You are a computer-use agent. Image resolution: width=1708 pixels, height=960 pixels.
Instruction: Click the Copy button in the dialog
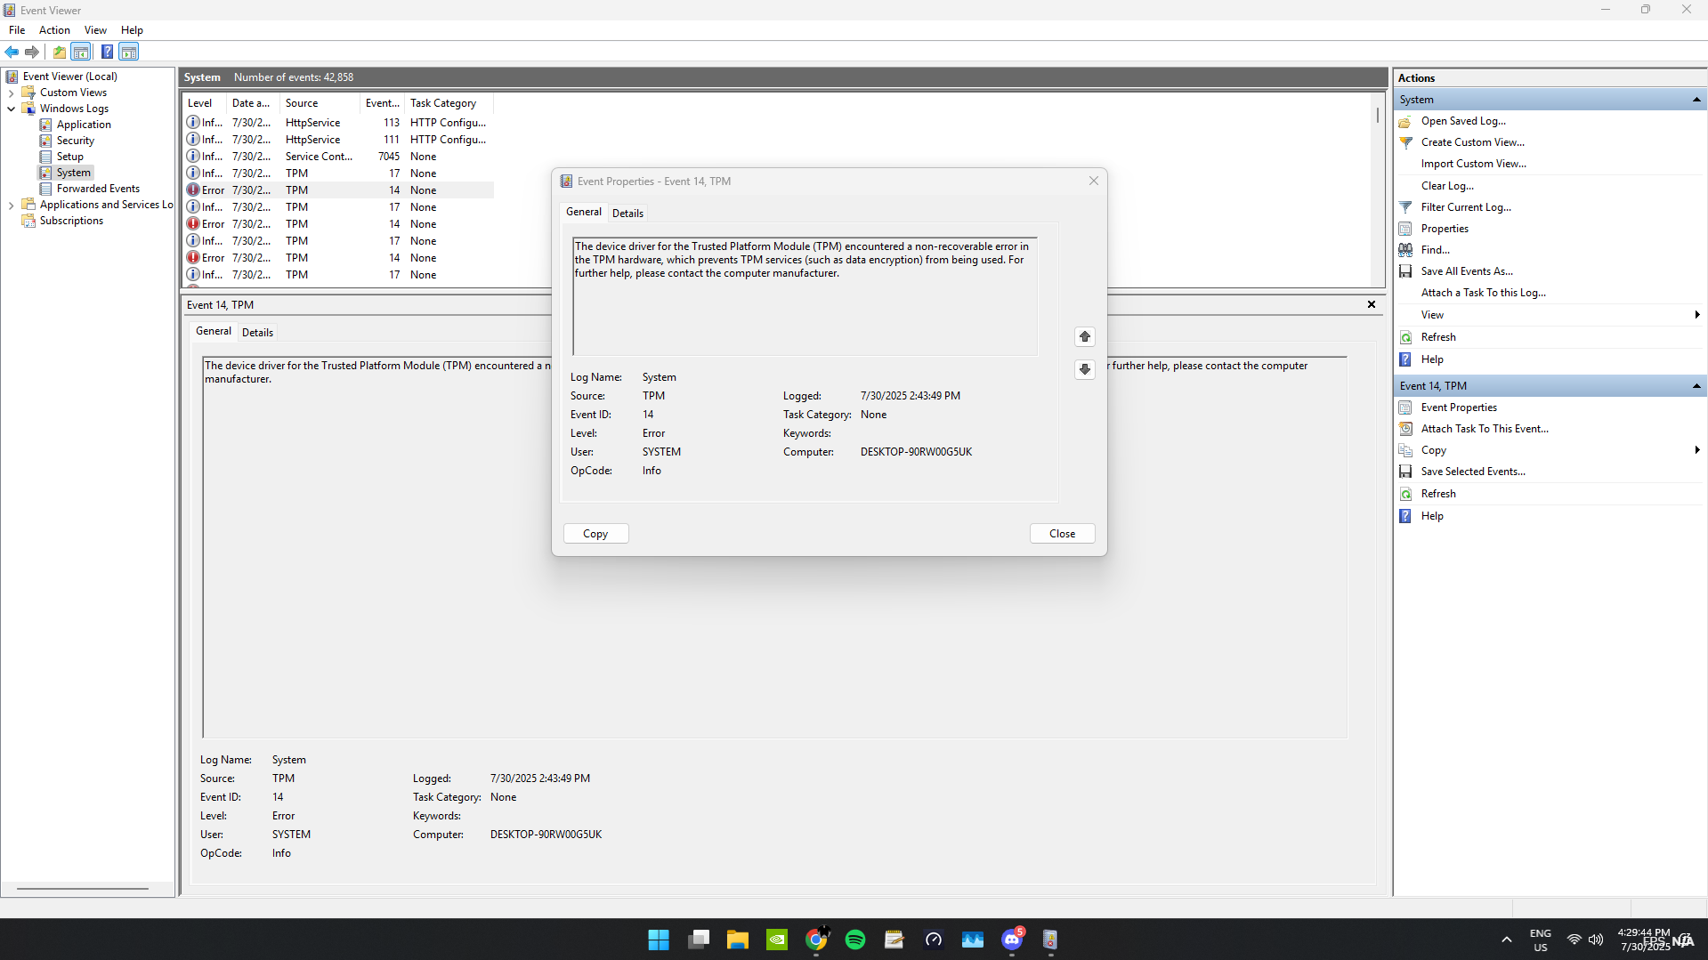[595, 534]
